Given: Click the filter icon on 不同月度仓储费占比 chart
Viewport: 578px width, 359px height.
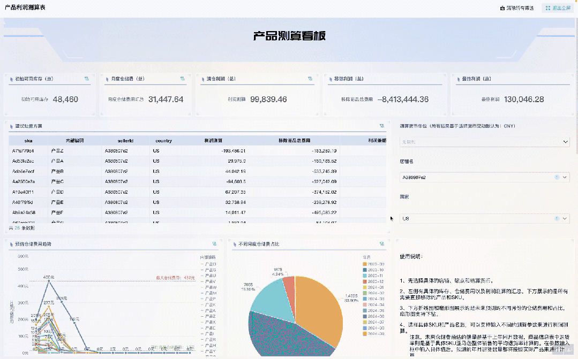Looking at the screenshot, I should [381, 242].
